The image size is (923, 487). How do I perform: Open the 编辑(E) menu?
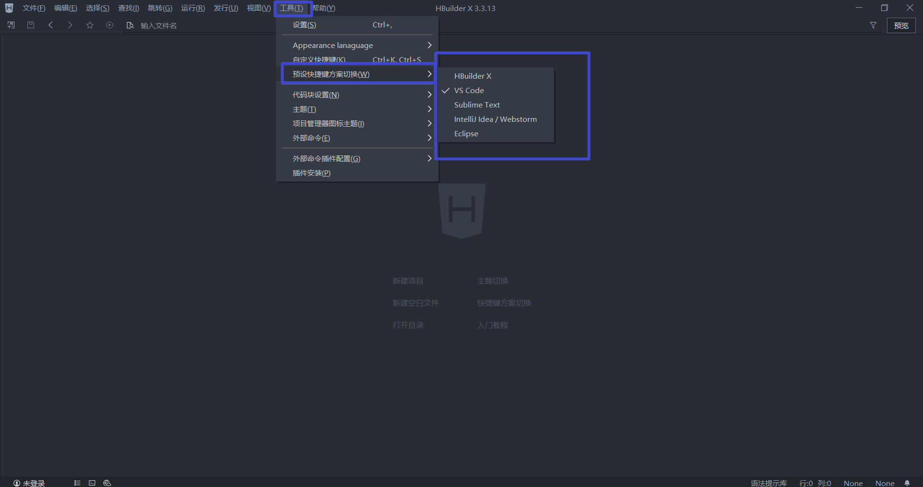[65, 8]
